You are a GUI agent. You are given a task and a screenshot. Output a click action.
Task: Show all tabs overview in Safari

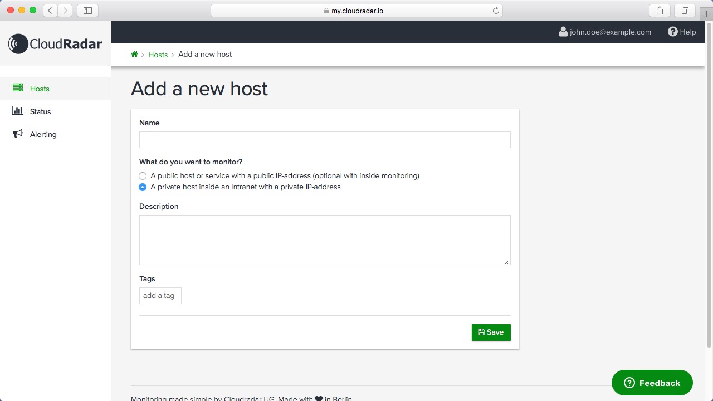685,11
